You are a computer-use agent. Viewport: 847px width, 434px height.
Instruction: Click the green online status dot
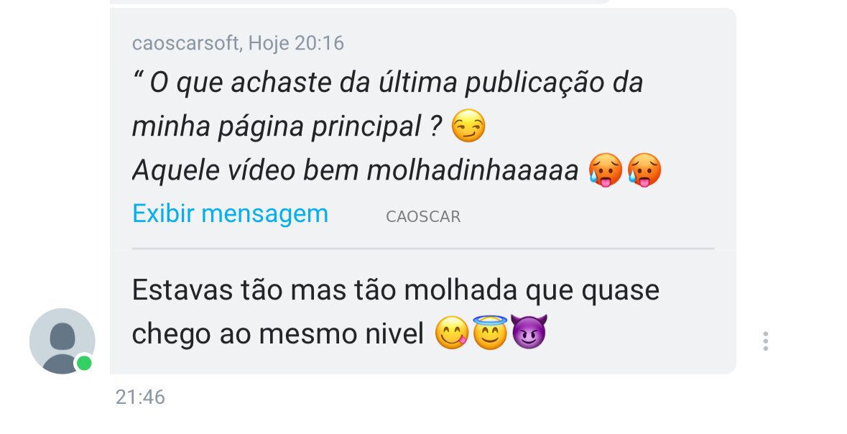click(x=84, y=363)
